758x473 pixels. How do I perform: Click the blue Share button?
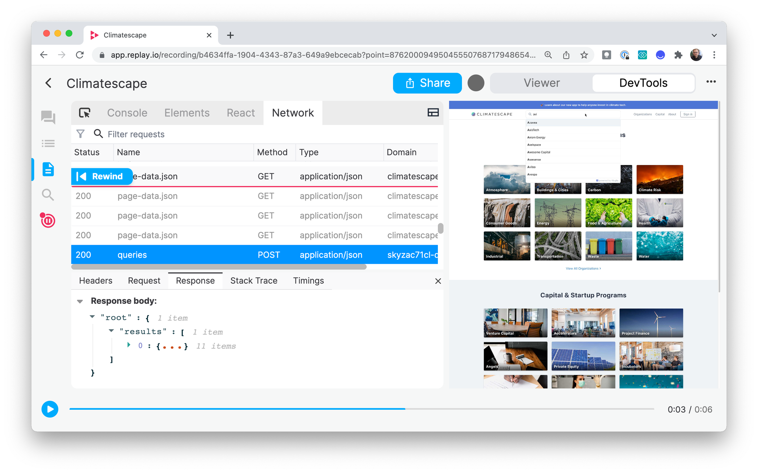427,83
